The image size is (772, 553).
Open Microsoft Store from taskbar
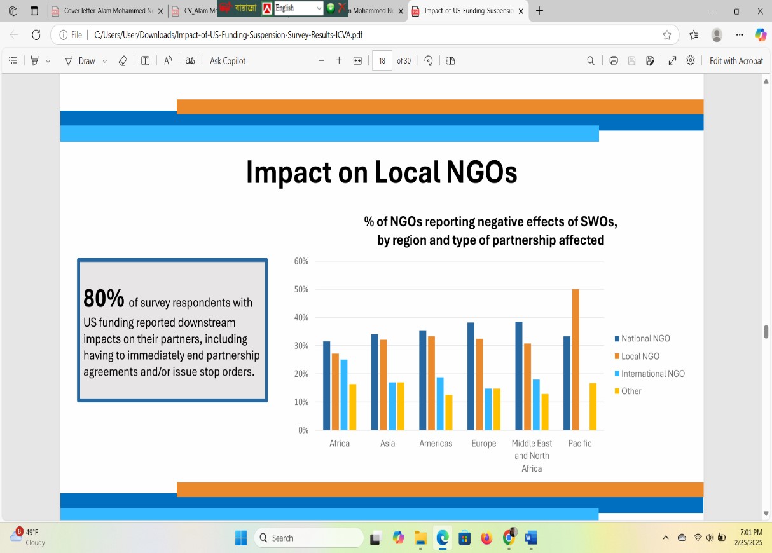[x=464, y=538]
